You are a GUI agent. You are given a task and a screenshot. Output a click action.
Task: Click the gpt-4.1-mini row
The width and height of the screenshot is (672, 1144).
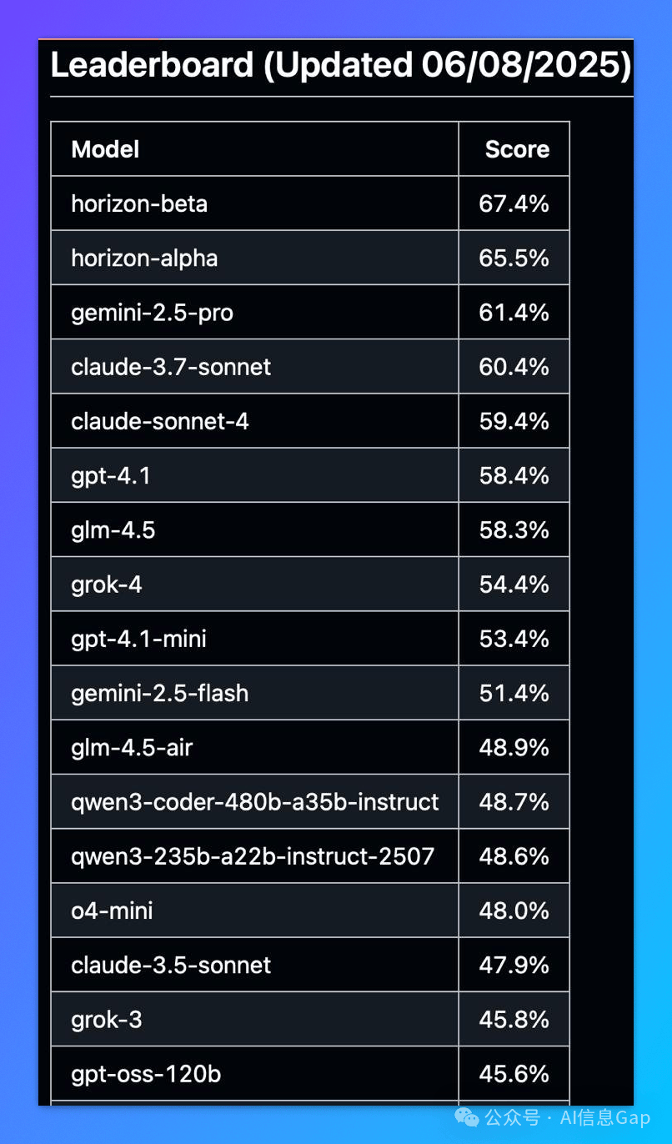310,639
